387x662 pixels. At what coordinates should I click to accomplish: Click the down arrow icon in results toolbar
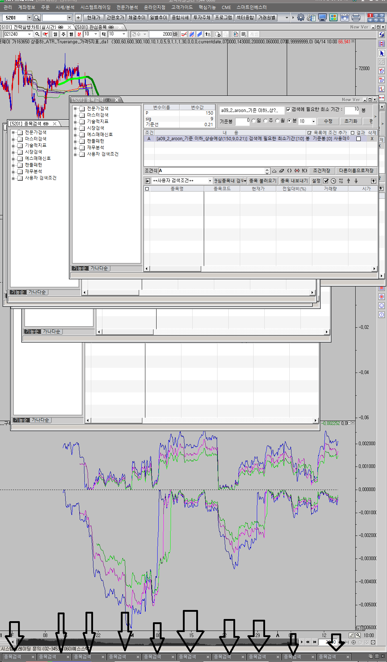(356, 181)
